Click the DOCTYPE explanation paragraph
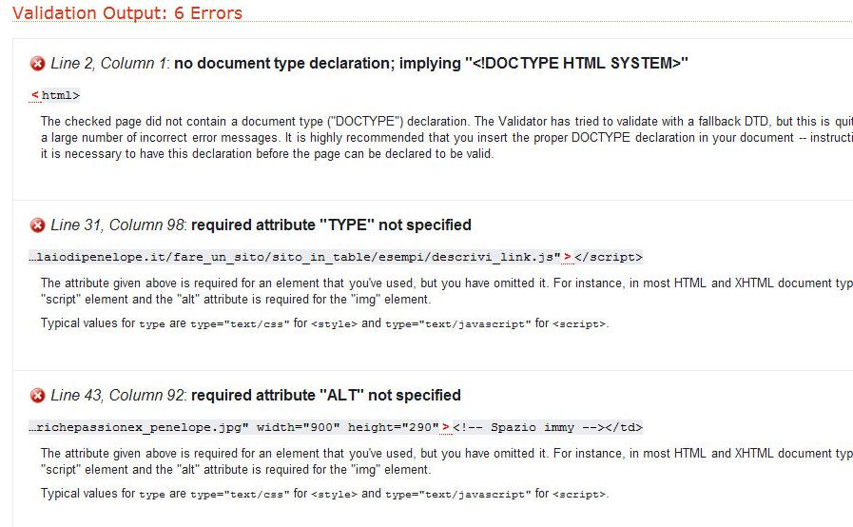 point(446,137)
